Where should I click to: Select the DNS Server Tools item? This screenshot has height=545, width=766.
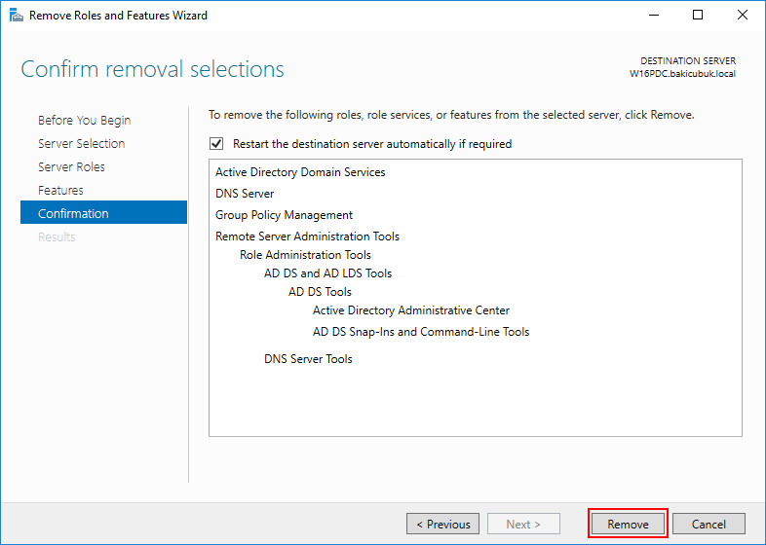308,359
